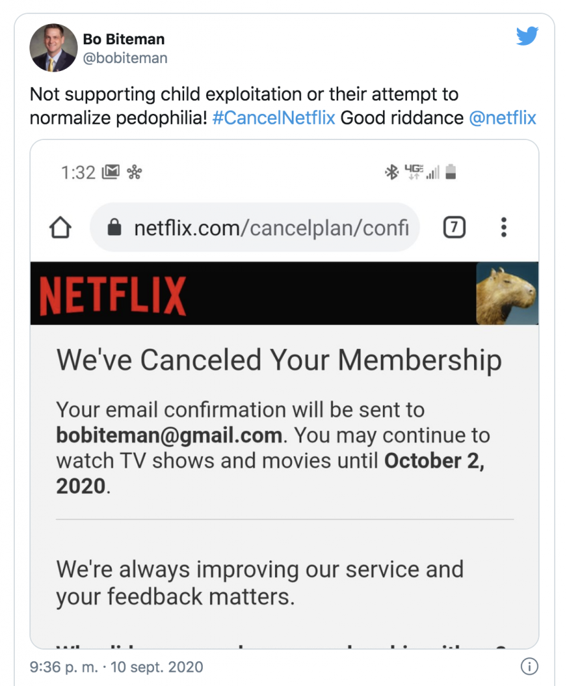This screenshot has width=567, height=686.
Task: Open the capybara profile avatar on Netflix
Action: click(507, 294)
